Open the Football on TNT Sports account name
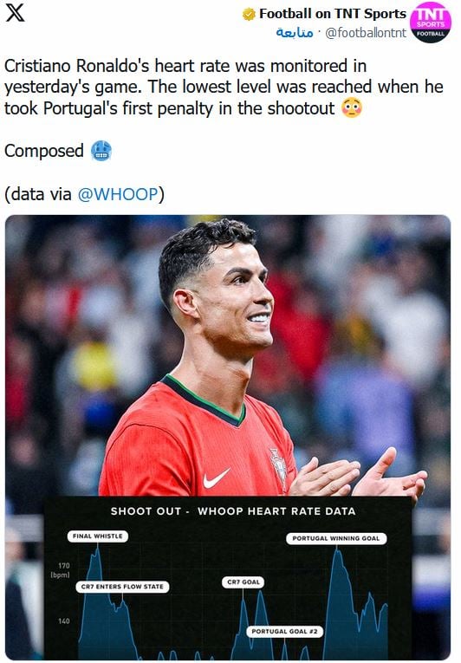461x663 pixels. click(333, 14)
